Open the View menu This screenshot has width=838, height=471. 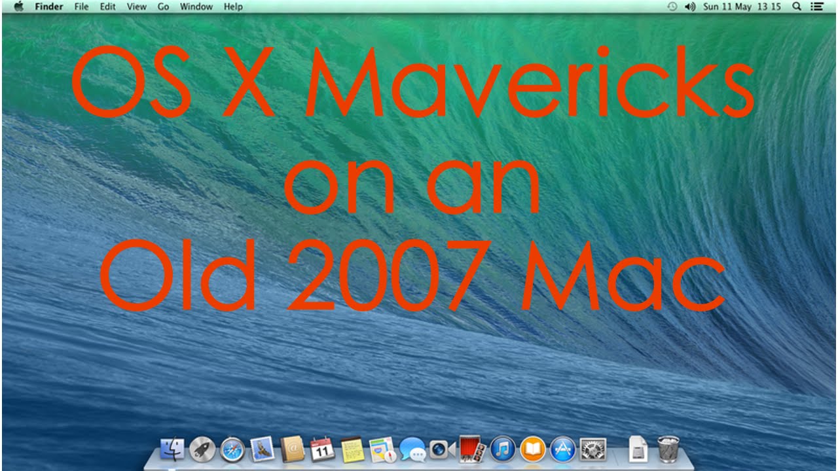tap(137, 7)
